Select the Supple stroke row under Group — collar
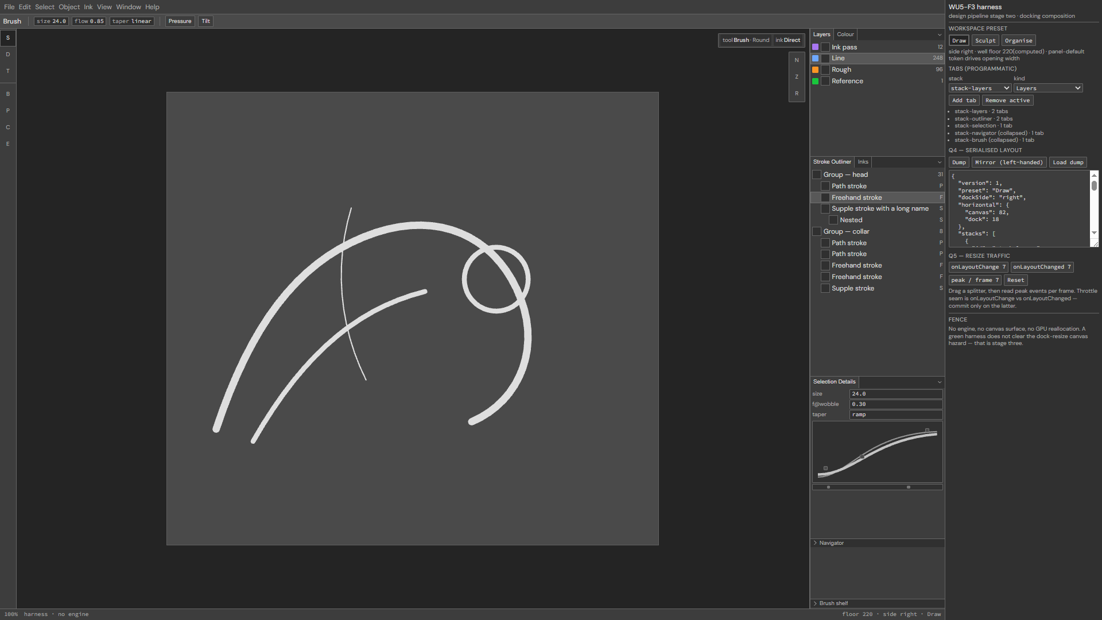This screenshot has height=620, width=1102. point(877,288)
